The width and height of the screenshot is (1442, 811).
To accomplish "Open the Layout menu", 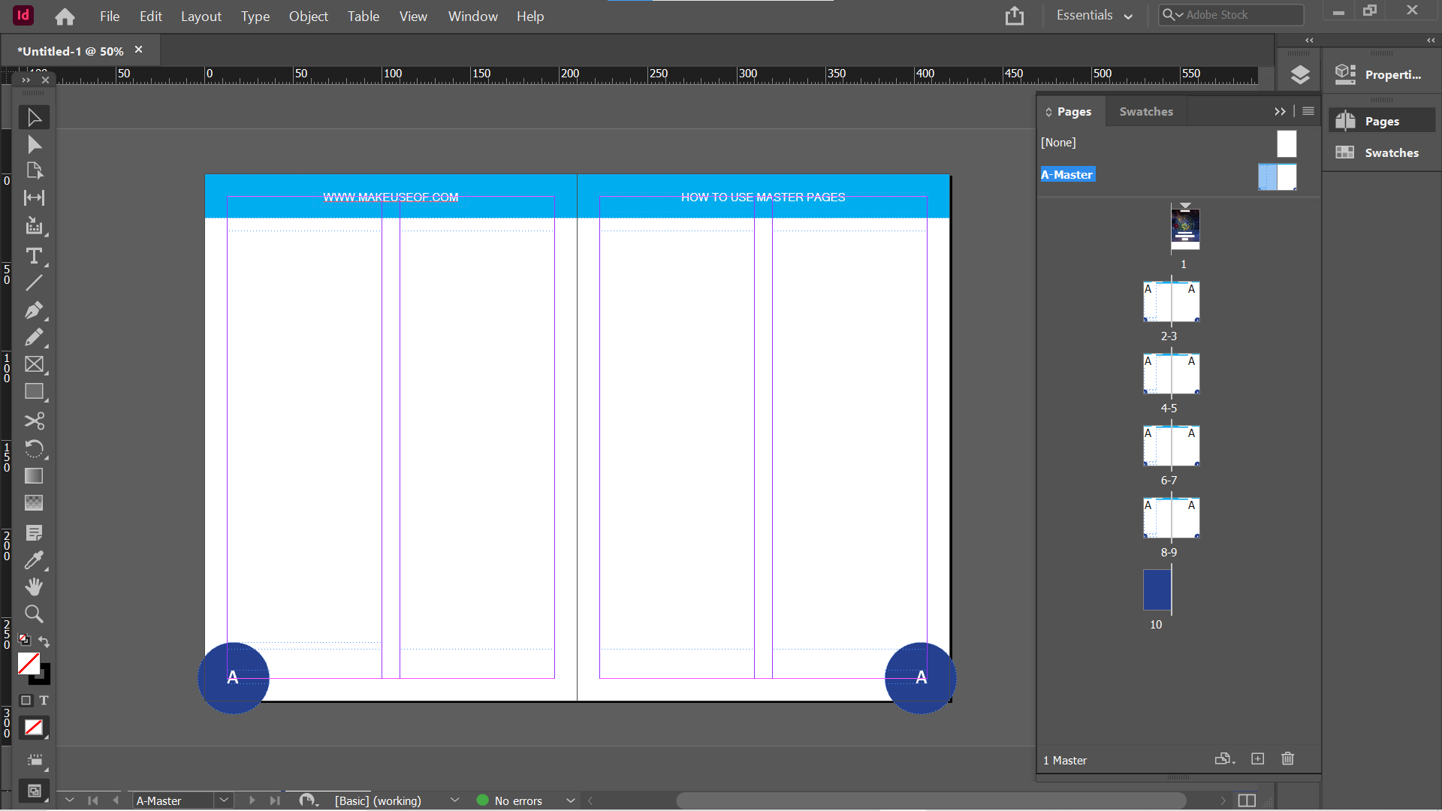I will click(201, 16).
